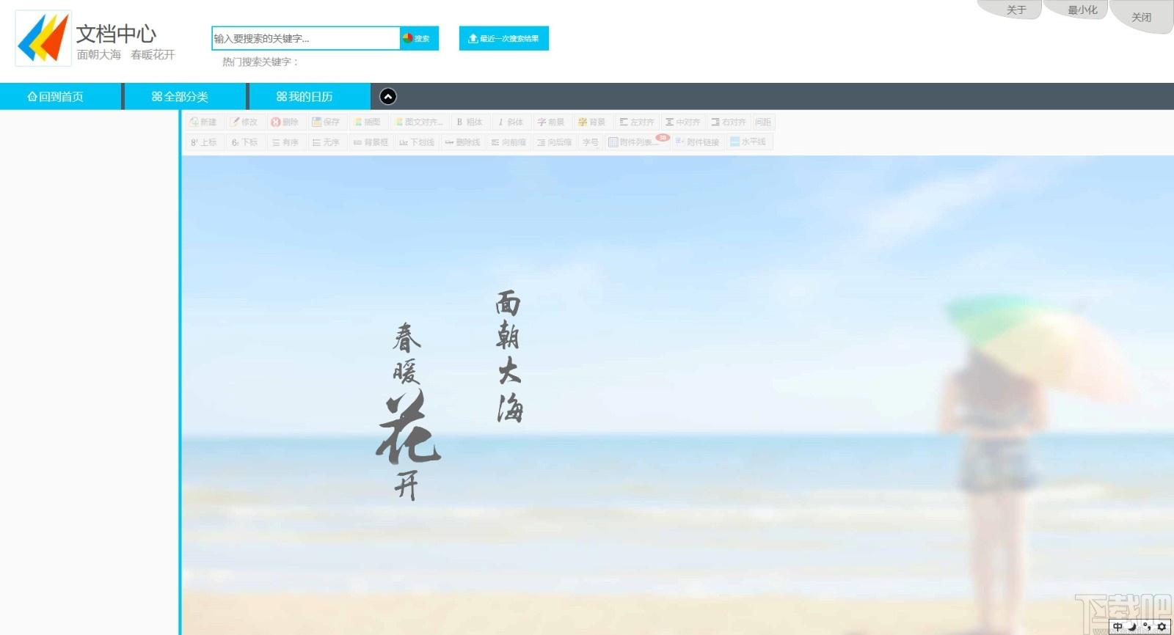Click 向后缩 increase indent

(554, 142)
